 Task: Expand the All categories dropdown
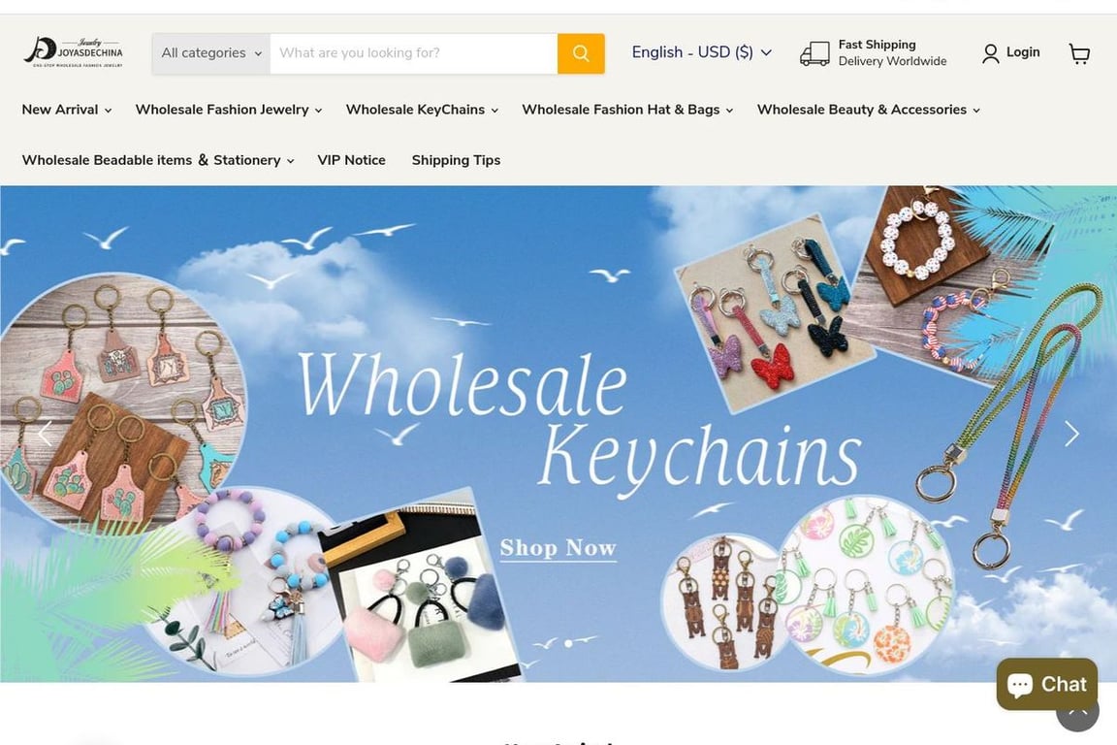(210, 53)
